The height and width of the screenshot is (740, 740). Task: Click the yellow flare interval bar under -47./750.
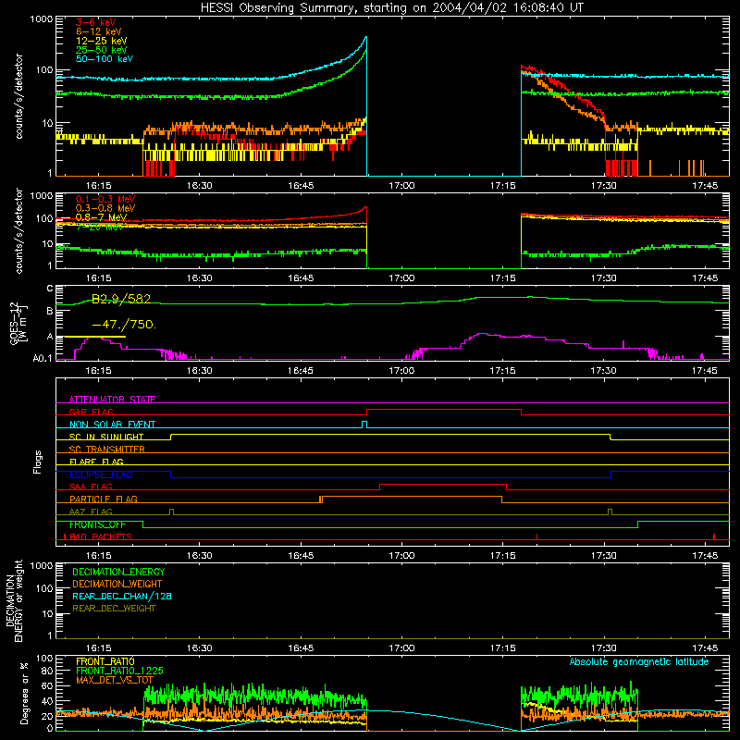[x=94, y=337]
